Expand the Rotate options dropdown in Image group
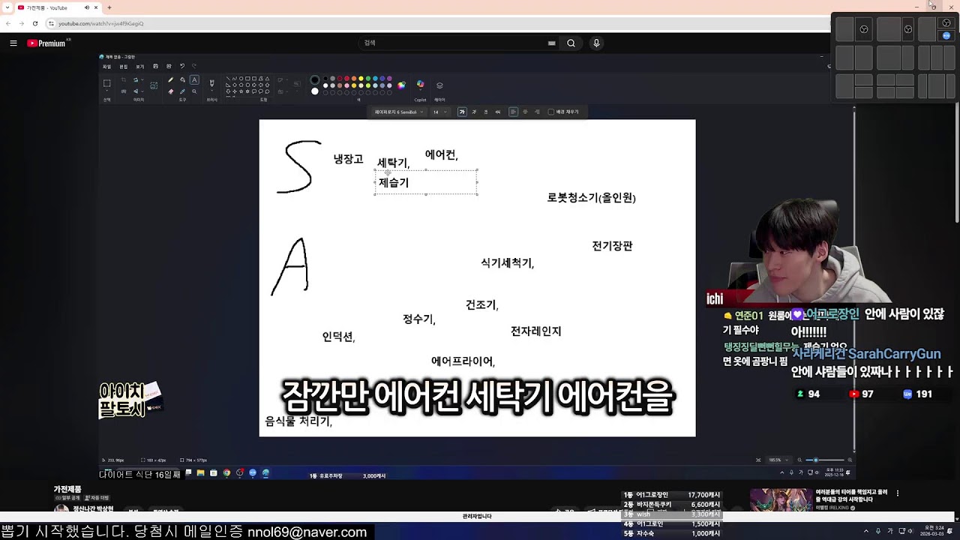Viewport: 960px width, 540px height. (142, 79)
